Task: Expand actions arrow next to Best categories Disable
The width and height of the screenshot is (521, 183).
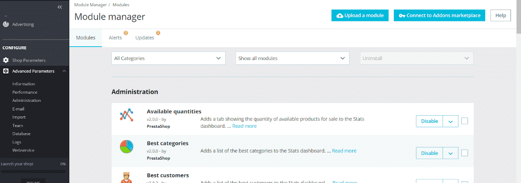Action: click(x=451, y=153)
